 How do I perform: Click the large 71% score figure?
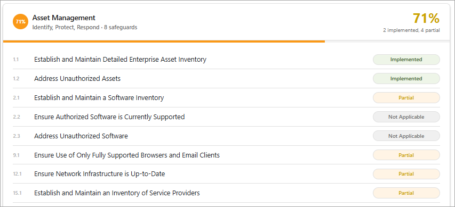(x=426, y=18)
